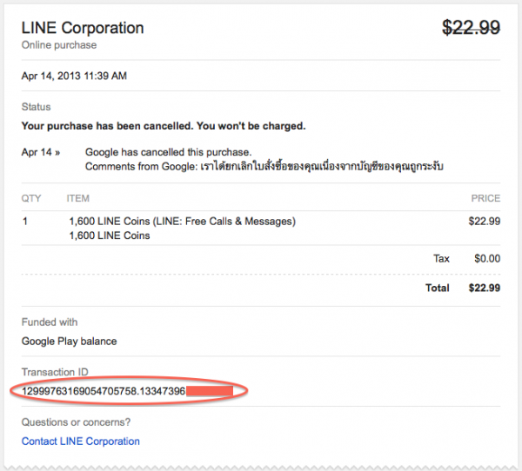Click the item row price $22.99
The width and height of the screenshot is (522, 471).
coord(484,222)
